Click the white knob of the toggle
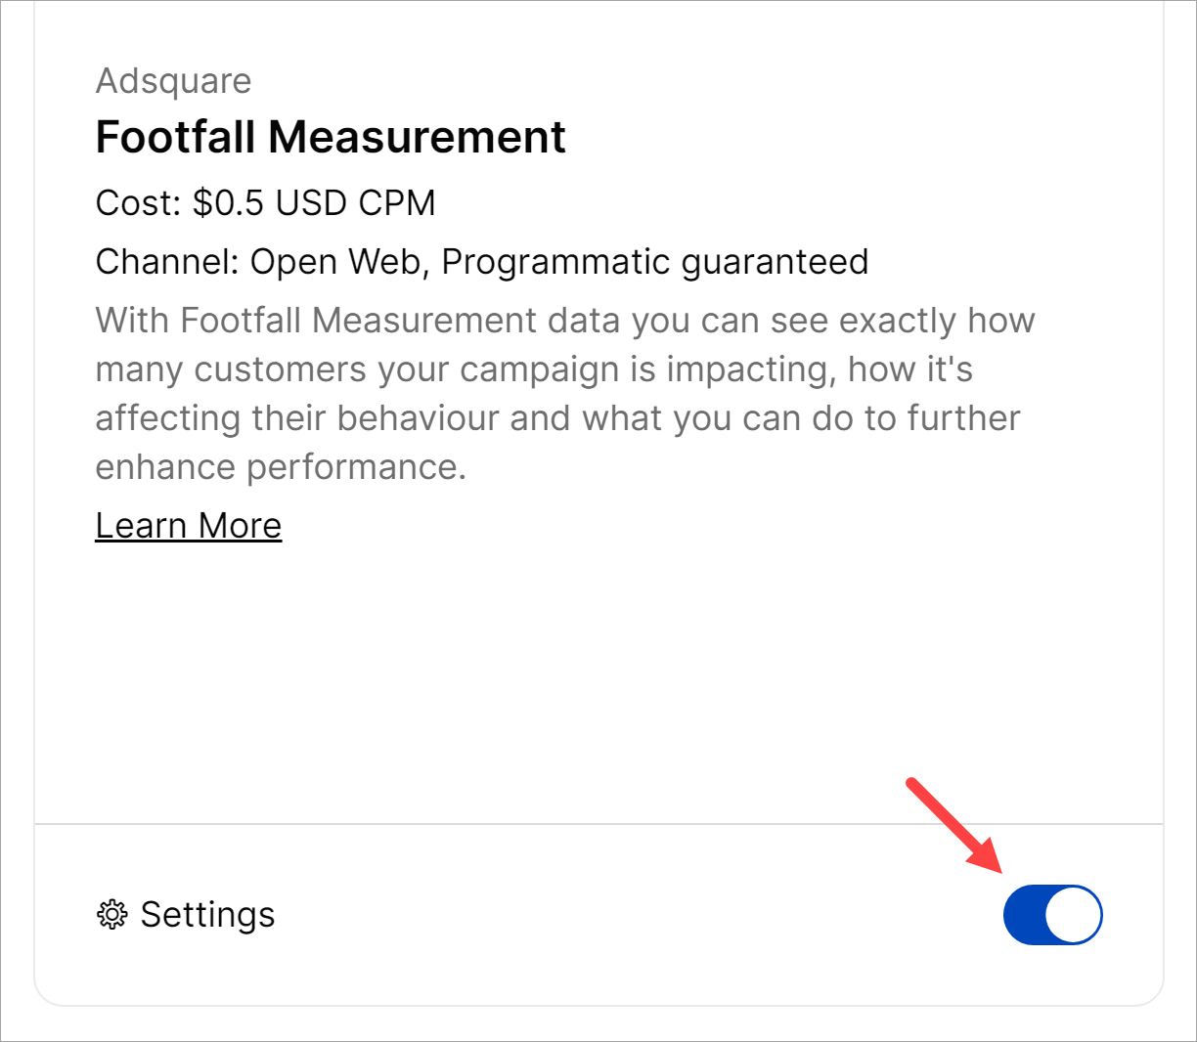The height and width of the screenshot is (1042, 1197). point(1073,915)
